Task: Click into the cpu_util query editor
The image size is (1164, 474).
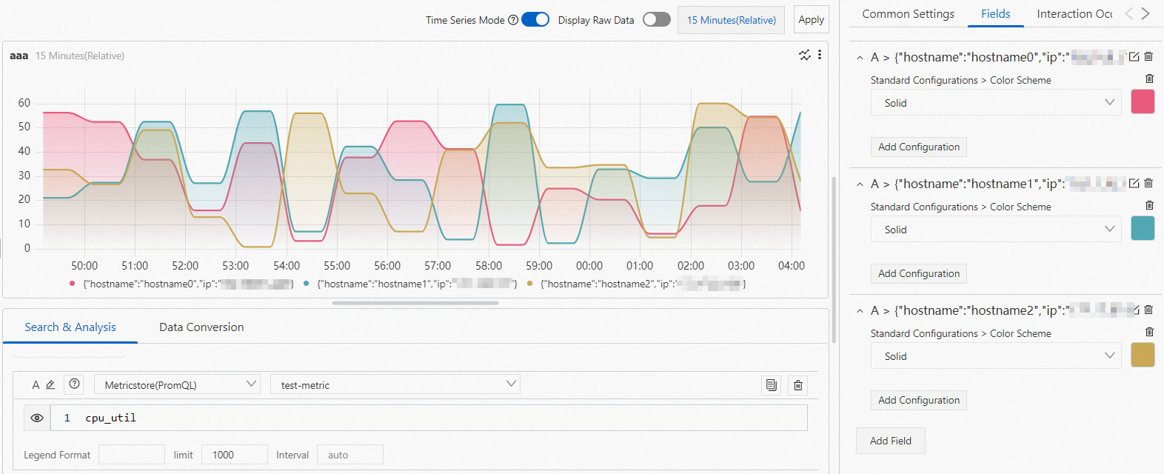Action: pos(429,418)
